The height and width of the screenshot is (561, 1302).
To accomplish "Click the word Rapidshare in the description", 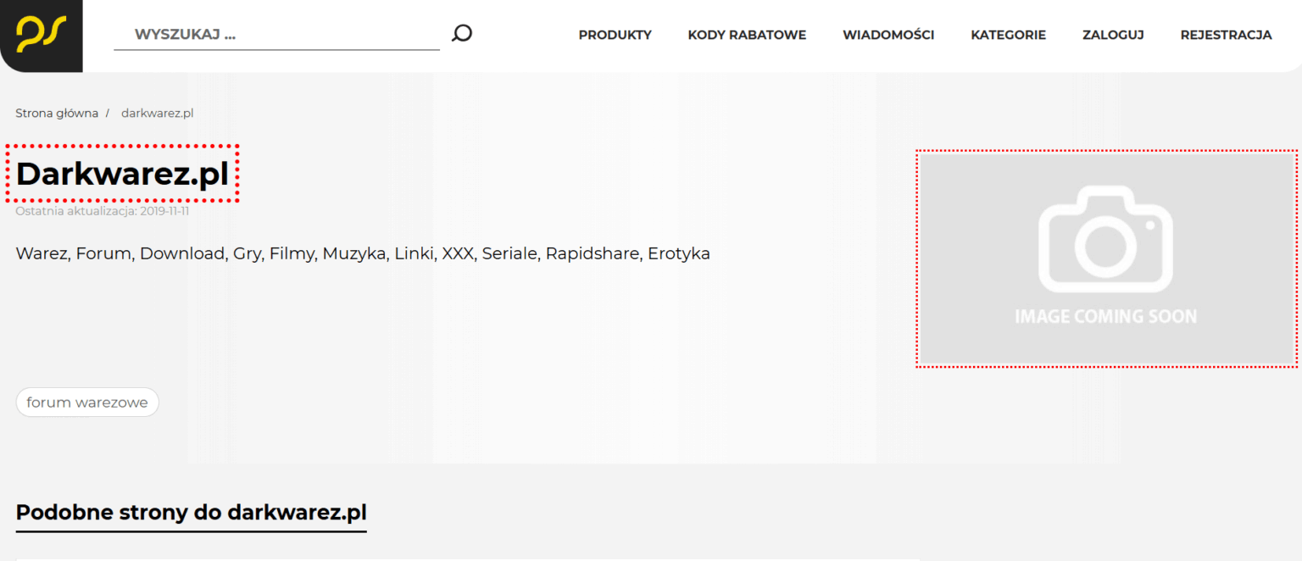I will click(593, 253).
